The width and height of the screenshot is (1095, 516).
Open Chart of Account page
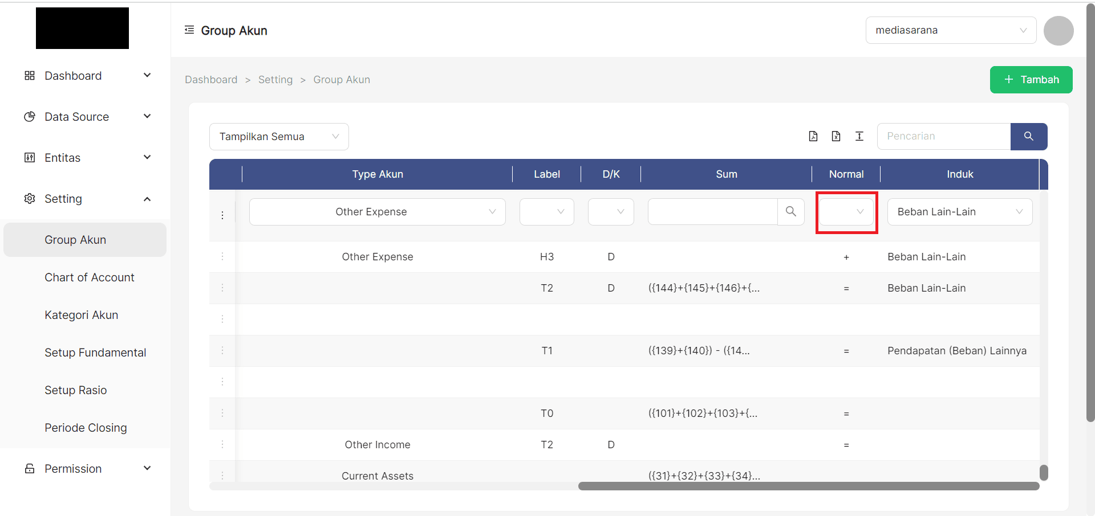point(90,277)
